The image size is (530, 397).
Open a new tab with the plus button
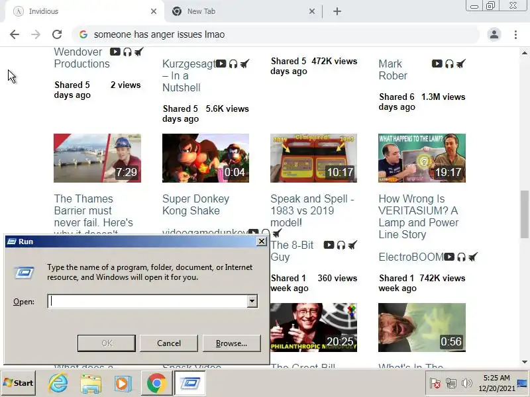pos(337,11)
